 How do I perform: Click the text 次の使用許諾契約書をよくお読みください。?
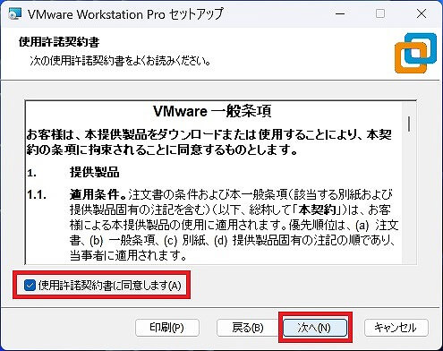121,61
